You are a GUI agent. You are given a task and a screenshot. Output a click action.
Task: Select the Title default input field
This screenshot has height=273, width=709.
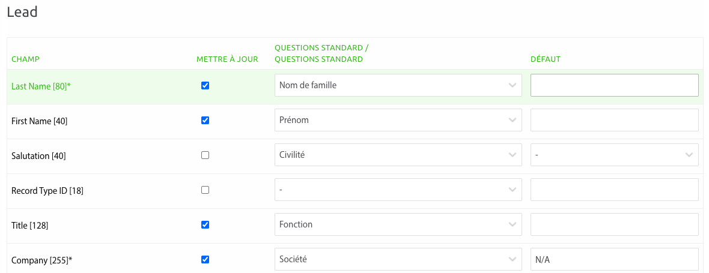click(x=614, y=224)
